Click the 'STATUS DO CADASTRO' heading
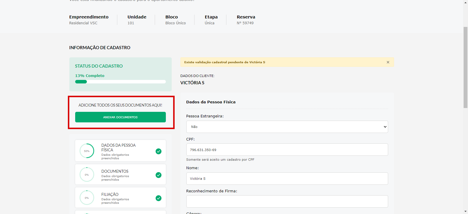This screenshot has height=214, width=468. [x=99, y=66]
